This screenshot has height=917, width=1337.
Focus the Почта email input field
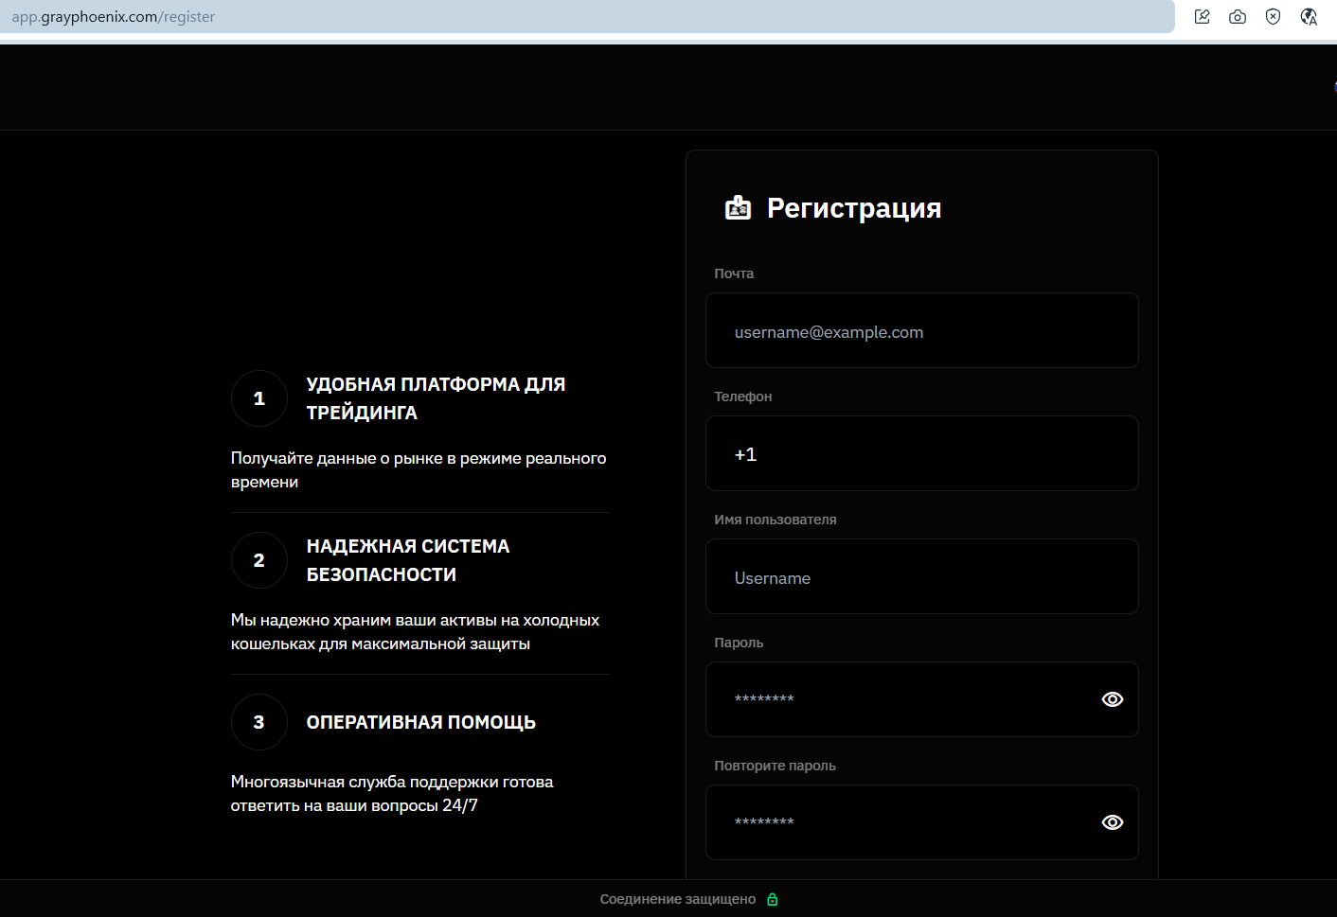(x=921, y=331)
